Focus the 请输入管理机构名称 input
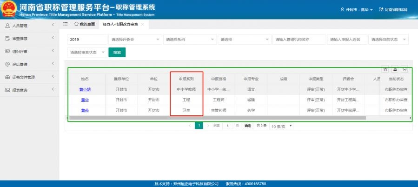The width and height of the screenshot is (418, 187). pyautogui.click(x=299, y=40)
